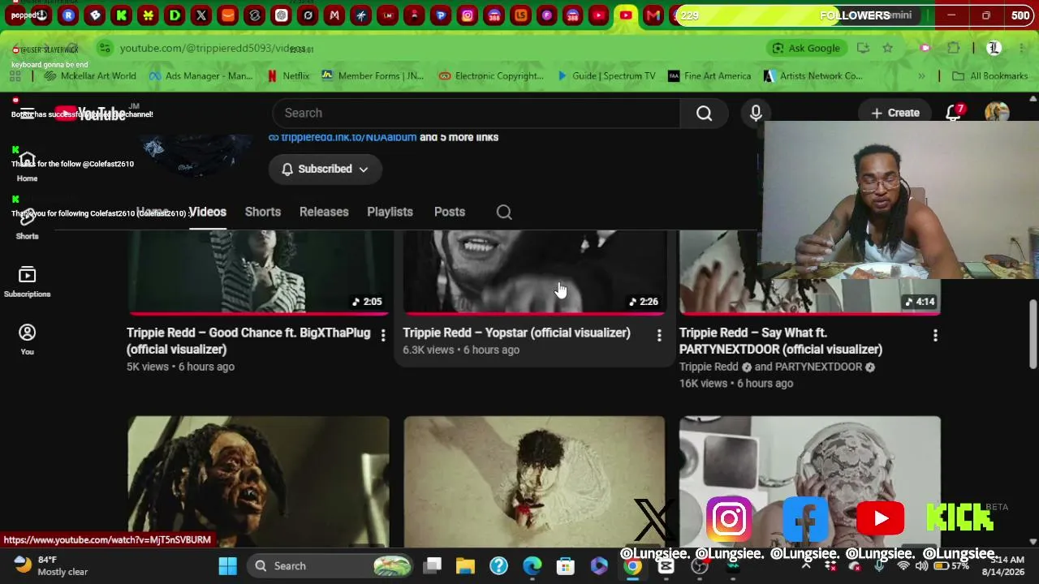Play the Yopstar video thumbnail

[534, 272]
